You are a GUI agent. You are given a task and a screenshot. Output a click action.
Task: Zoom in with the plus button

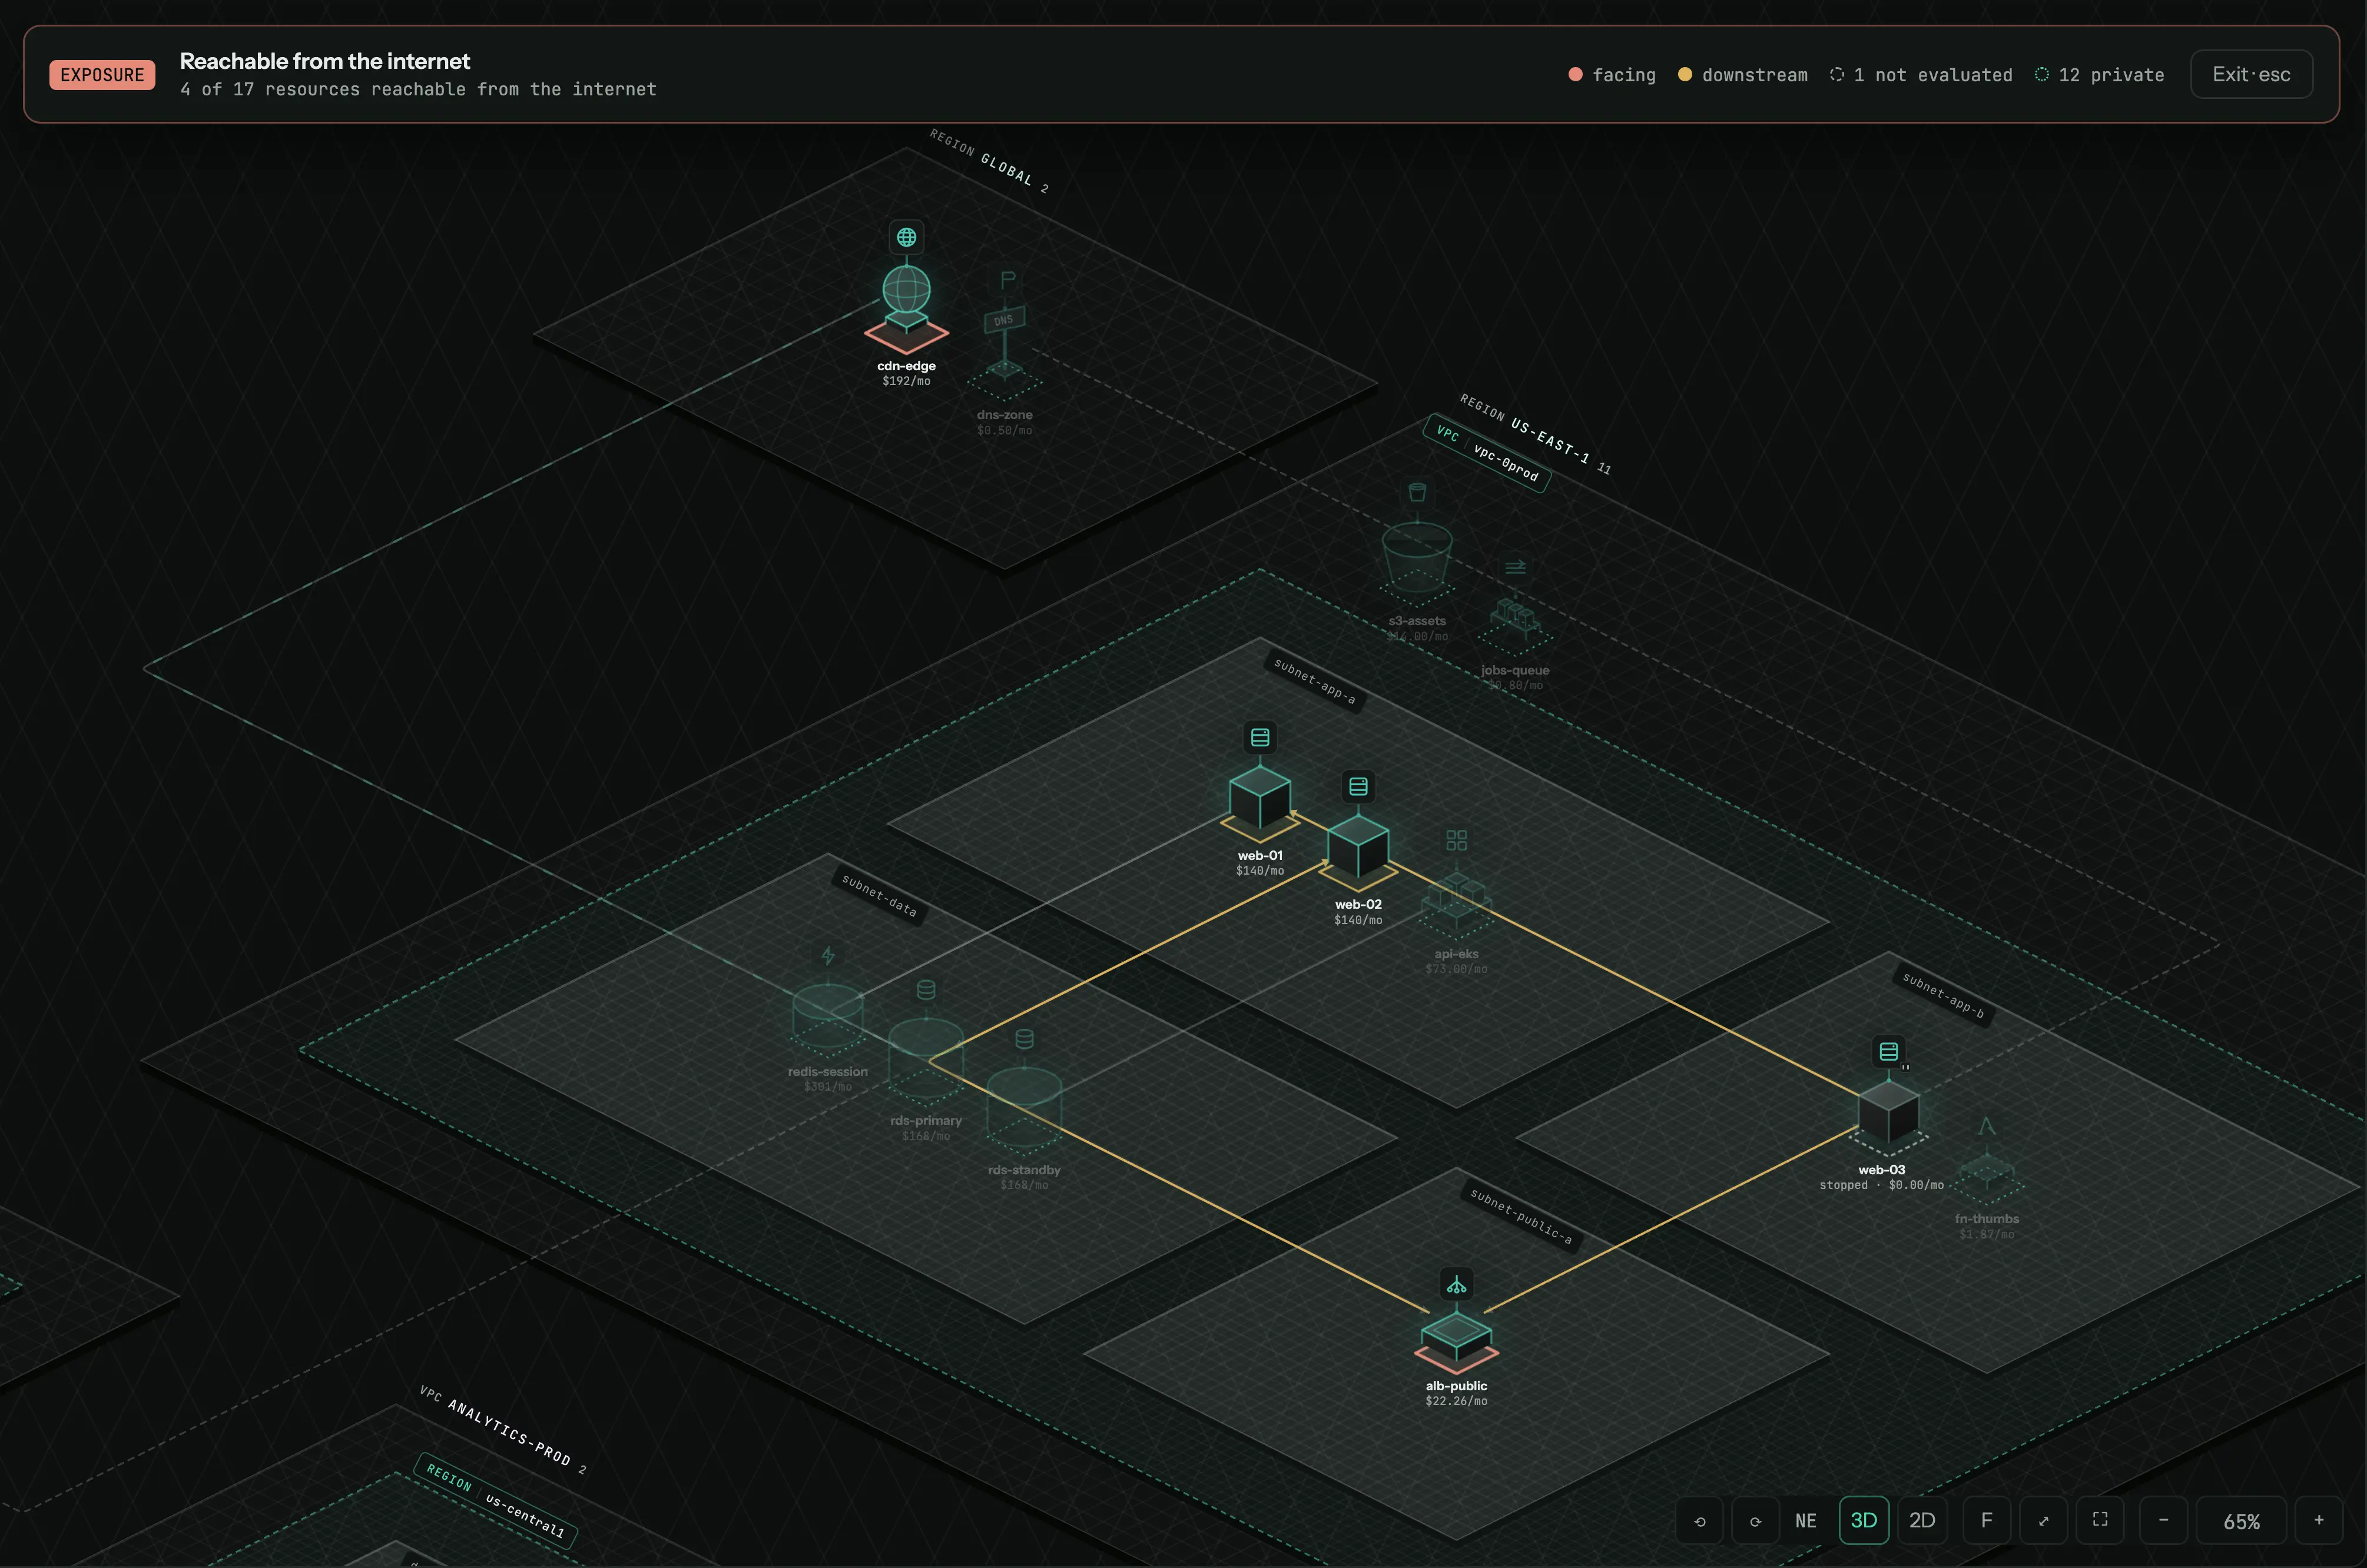[2319, 1520]
